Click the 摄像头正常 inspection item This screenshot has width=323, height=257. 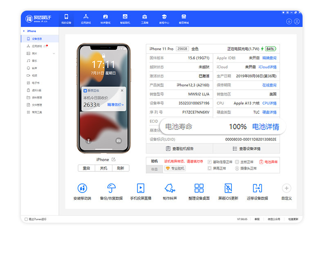tap(246, 168)
